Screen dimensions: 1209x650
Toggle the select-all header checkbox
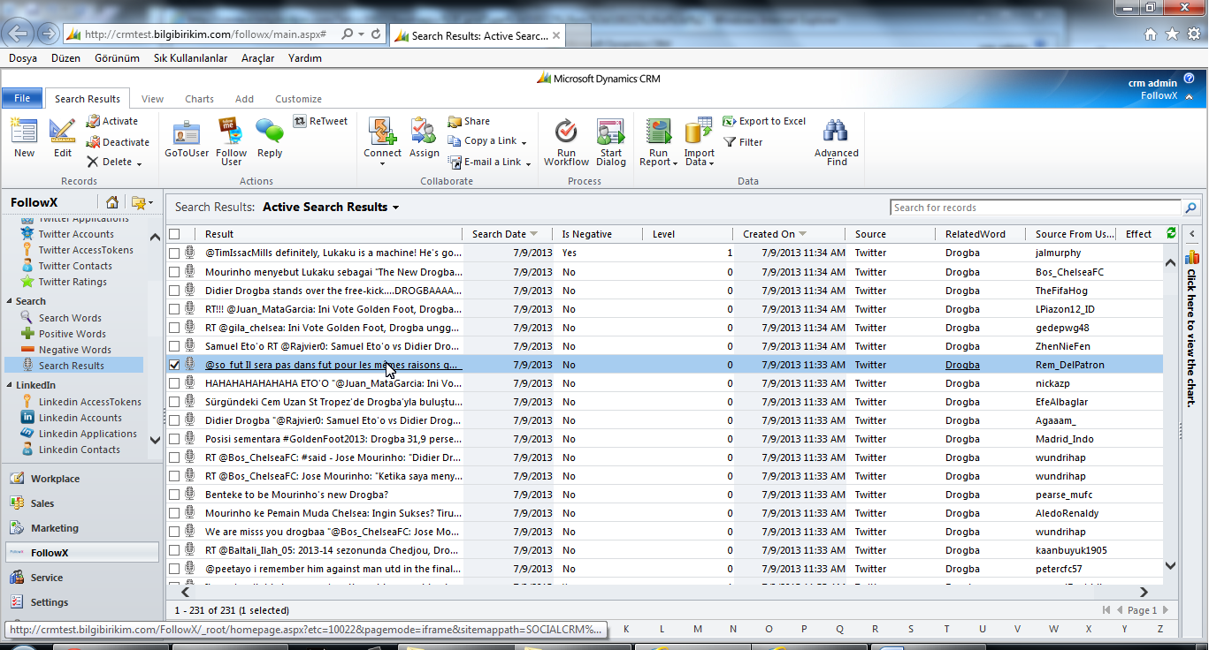(x=174, y=234)
